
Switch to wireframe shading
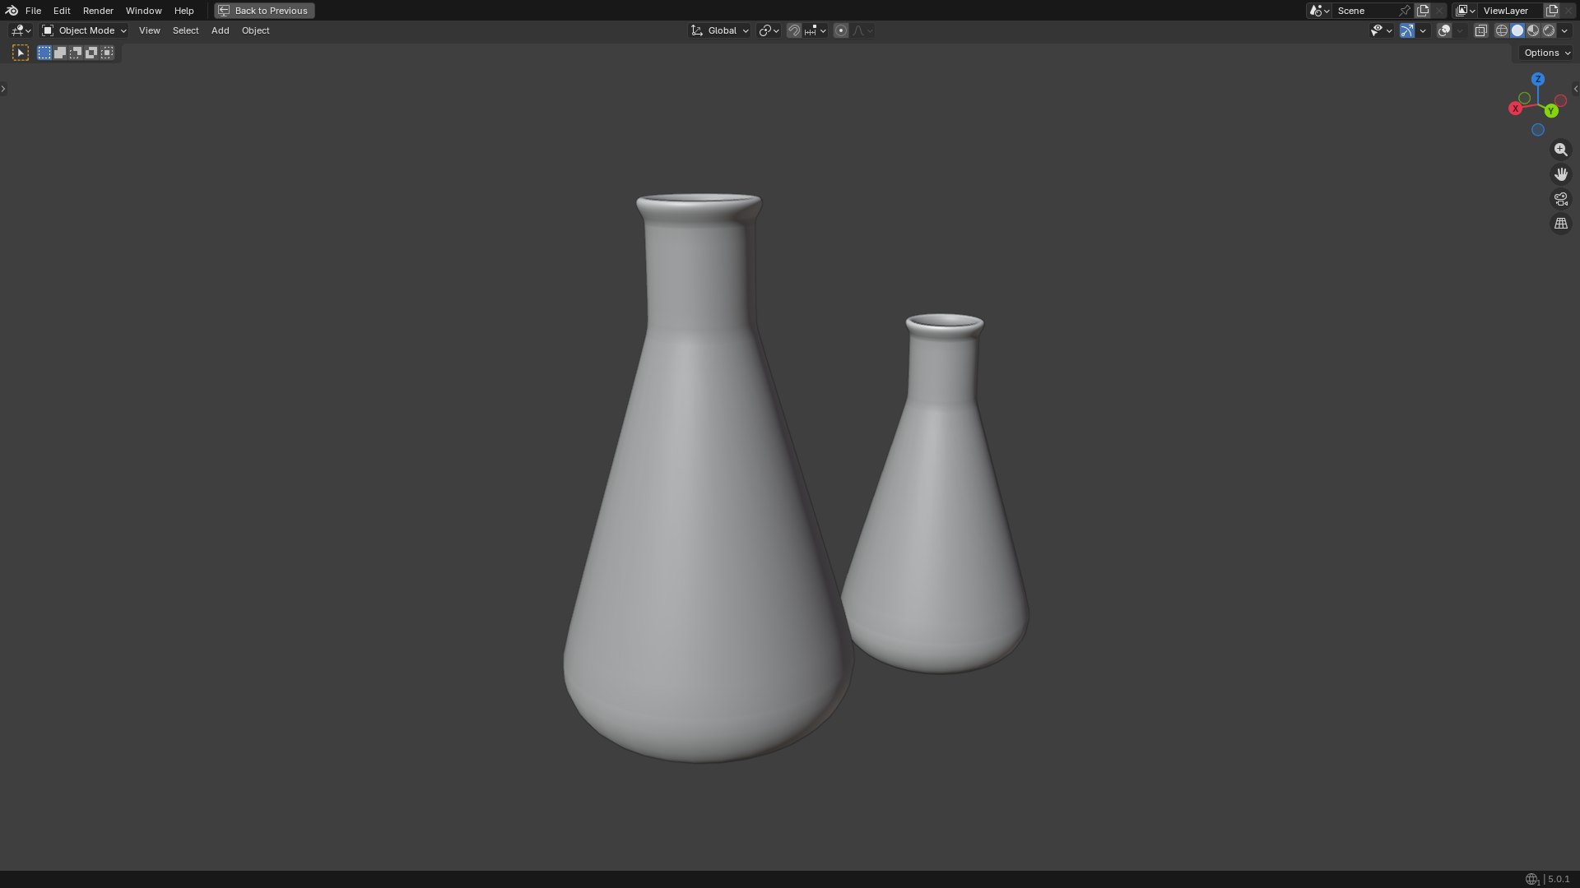[x=1502, y=30]
